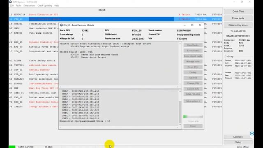Image resolution: width=263 pixels, height=148 pixels.
Task: Open the Licenses button
Action: point(238,137)
